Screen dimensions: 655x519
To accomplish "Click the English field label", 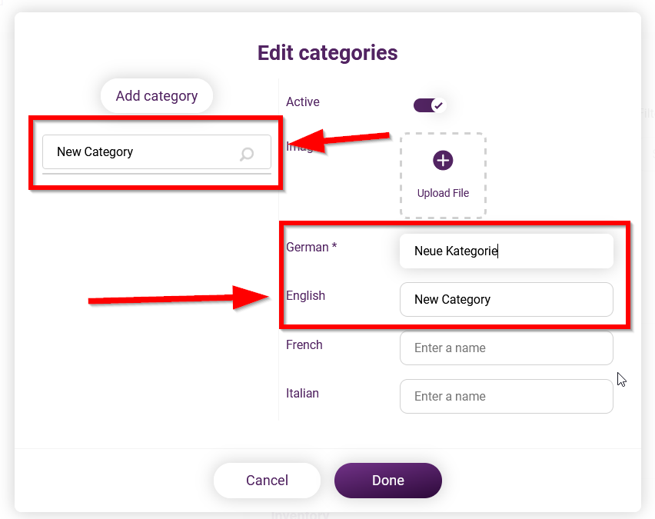I will (x=305, y=295).
